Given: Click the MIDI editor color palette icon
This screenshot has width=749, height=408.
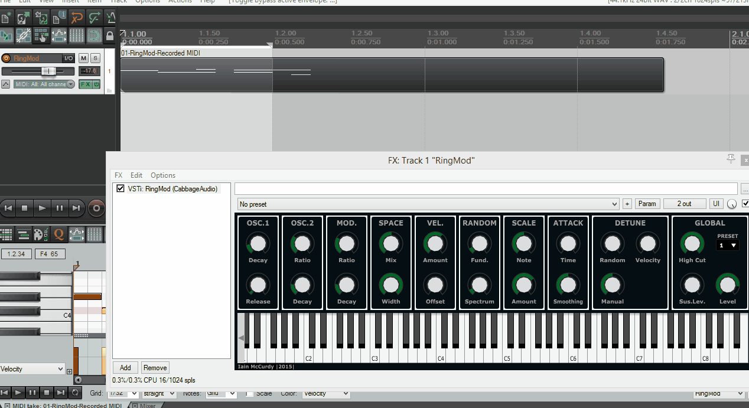Looking at the screenshot, I should 41,234.
